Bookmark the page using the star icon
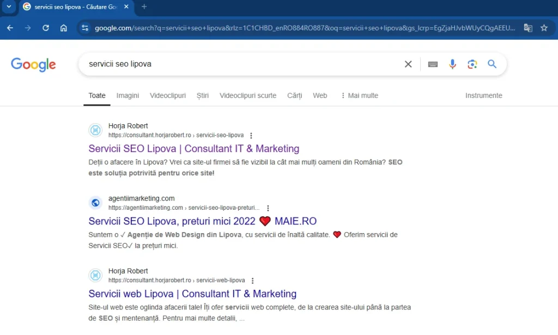 (x=544, y=27)
